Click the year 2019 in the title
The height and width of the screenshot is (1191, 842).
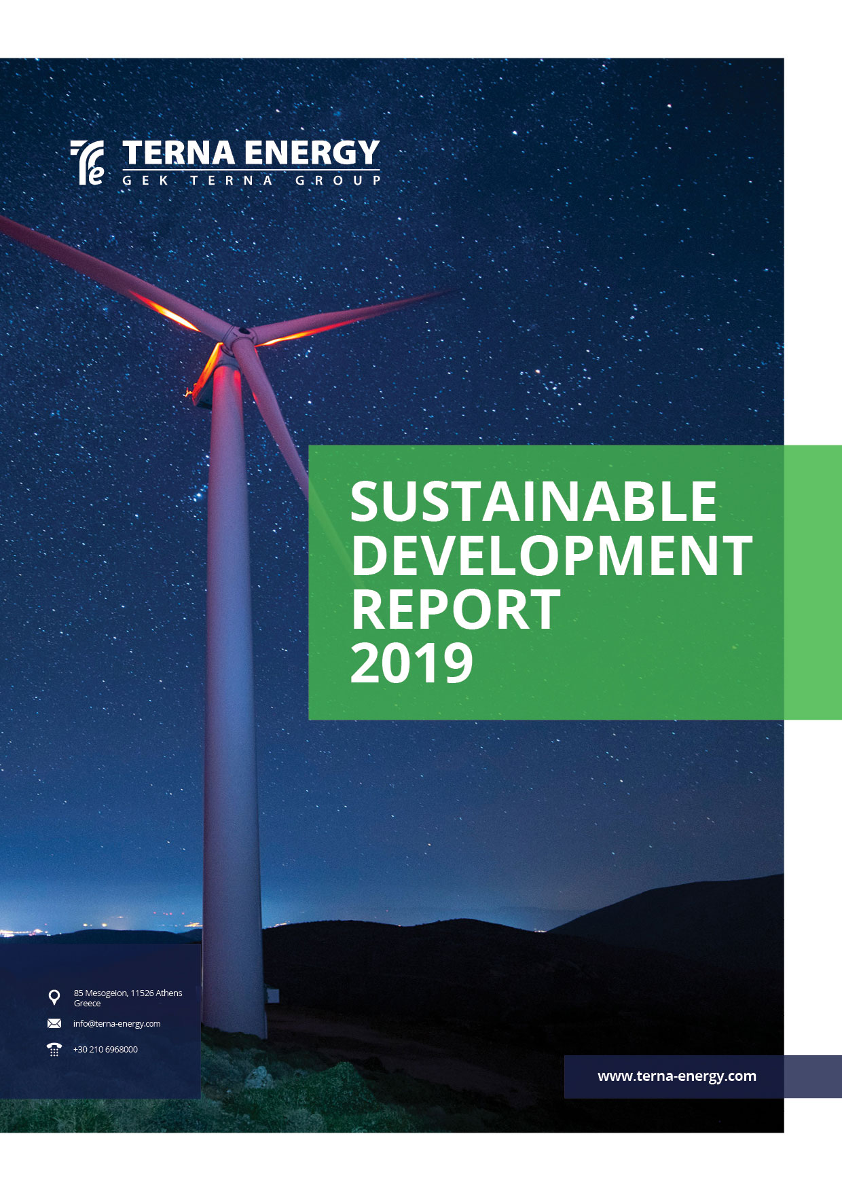coord(412,663)
